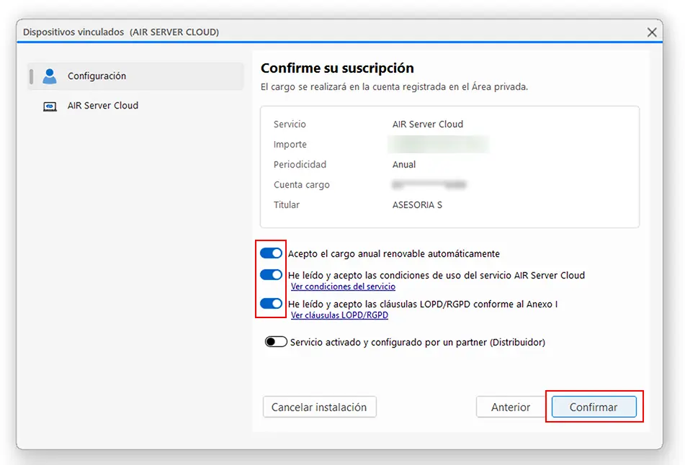
Task: Click the Configuración user icon
Action: pos(50,76)
